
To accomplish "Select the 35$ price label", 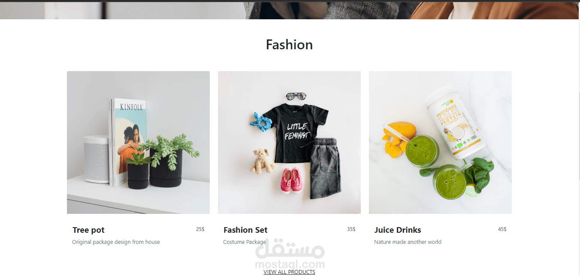I will coord(351,229).
